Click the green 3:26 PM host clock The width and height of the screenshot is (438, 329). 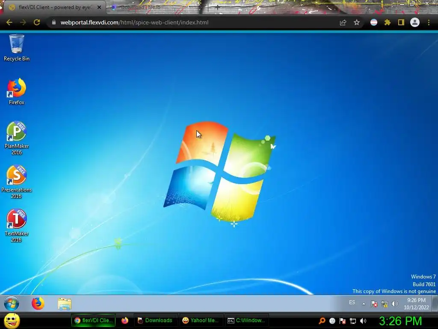tap(400, 321)
